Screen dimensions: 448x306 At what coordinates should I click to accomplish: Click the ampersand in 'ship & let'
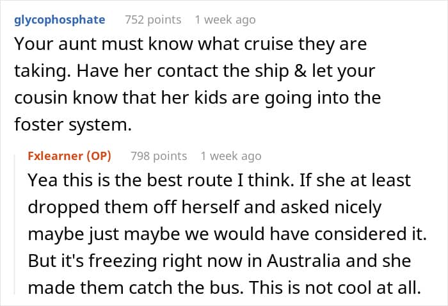click(300, 71)
